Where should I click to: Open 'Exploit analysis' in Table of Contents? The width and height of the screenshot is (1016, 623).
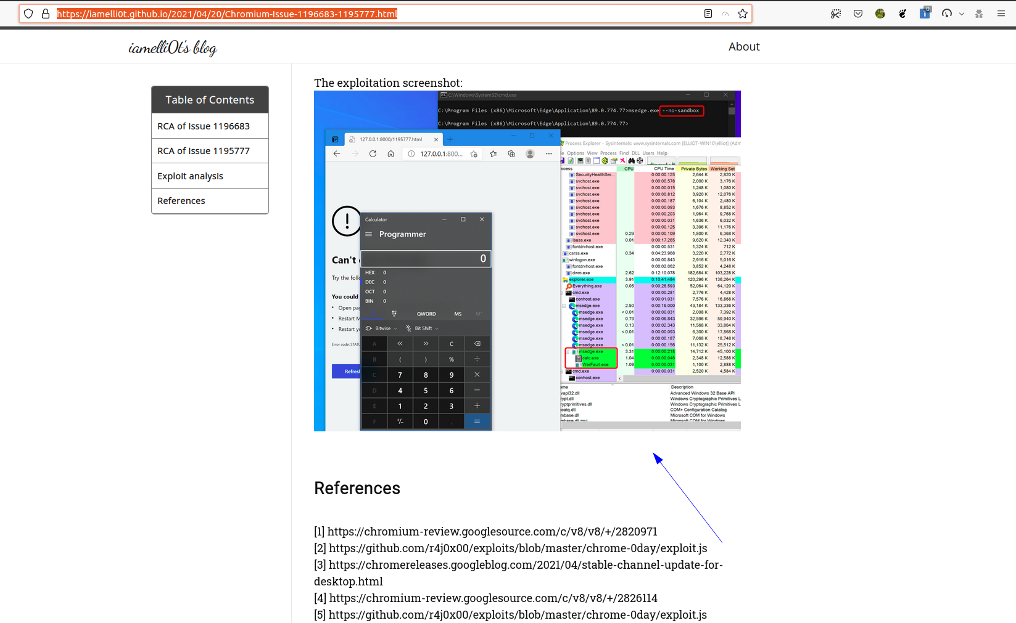pyautogui.click(x=190, y=176)
